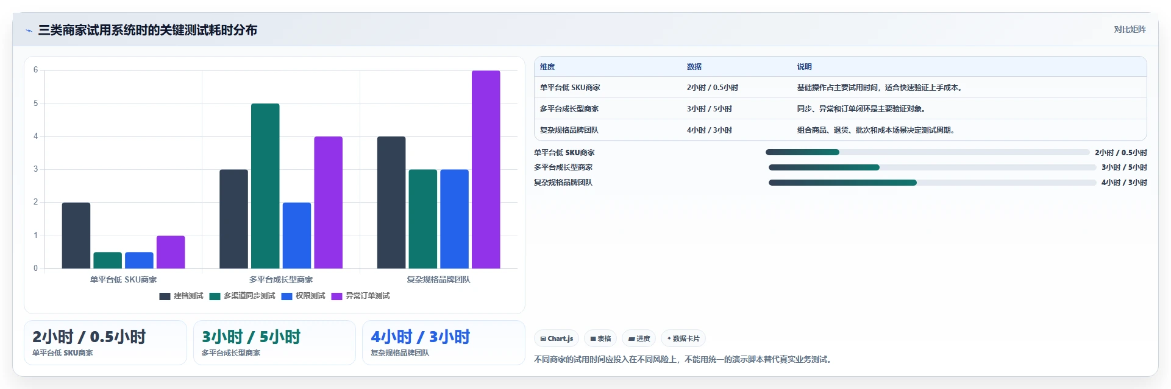The width and height of the screenshot is (1171, 389).
Task: Select table cell 4小时 / 3小时
Action: [710, 130]
